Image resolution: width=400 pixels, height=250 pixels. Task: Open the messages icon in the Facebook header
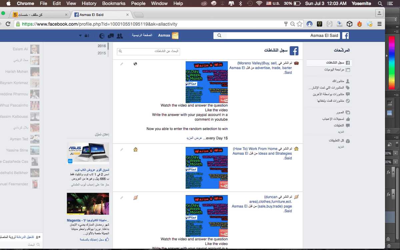tap(111, 36)
